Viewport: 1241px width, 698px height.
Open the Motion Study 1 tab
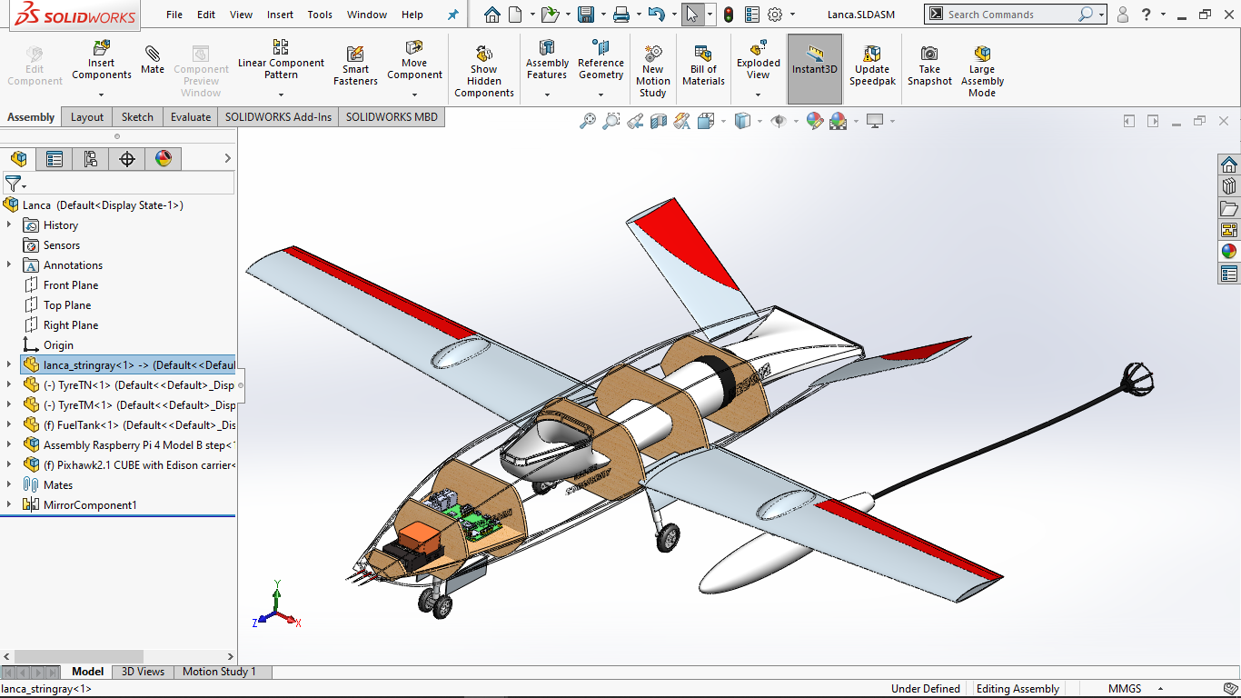click(219, 672)
